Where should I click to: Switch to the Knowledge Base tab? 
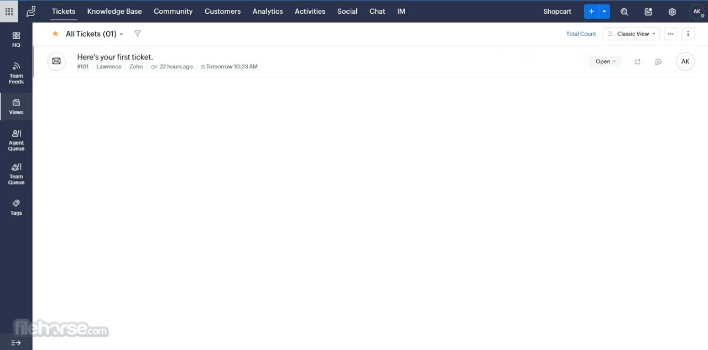[x=114, y=11]
